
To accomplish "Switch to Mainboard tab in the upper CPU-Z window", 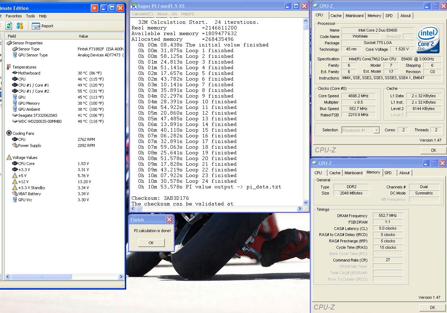I will (354, 16).
